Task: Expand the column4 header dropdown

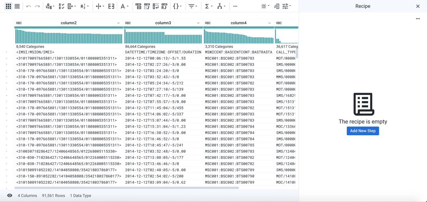Action: click(269, 23)
